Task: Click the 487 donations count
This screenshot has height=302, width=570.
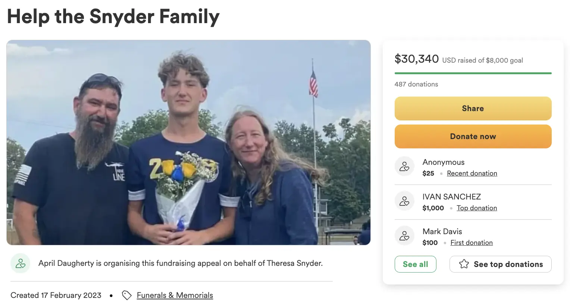Action: pos(416,84)
